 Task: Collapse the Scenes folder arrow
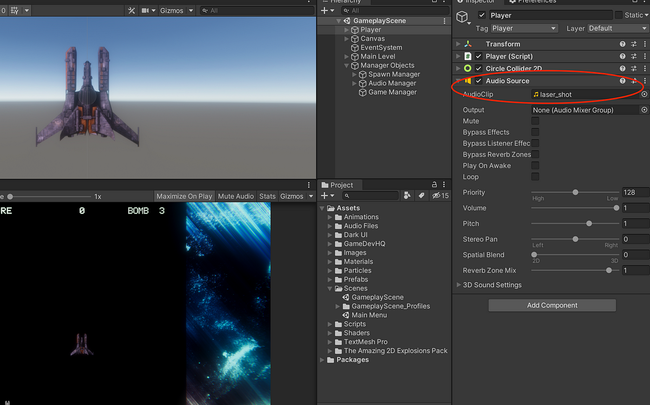[x=330, y=289]
